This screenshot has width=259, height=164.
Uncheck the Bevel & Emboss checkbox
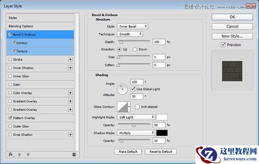coord(10,35)
